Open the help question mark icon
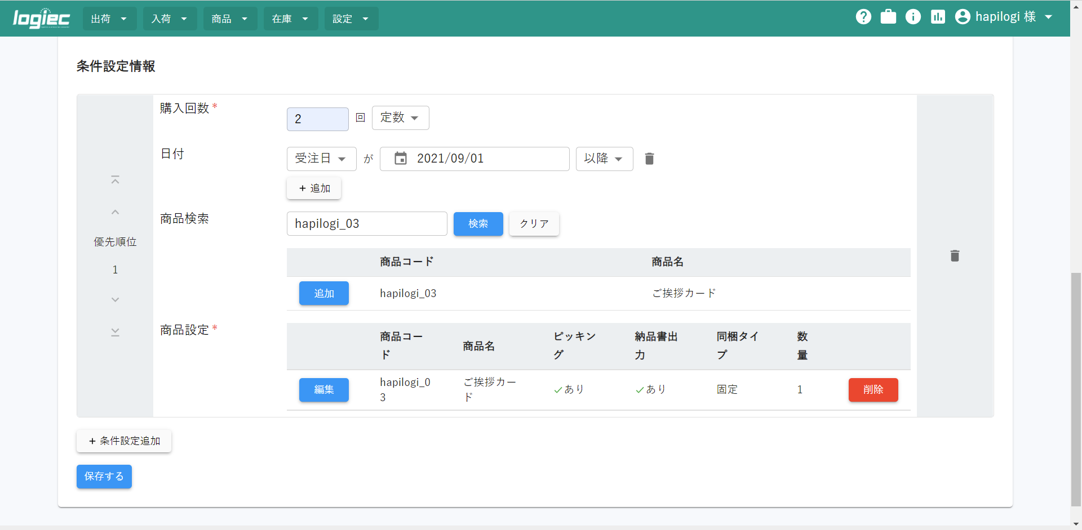 click(x=863, y=17)
